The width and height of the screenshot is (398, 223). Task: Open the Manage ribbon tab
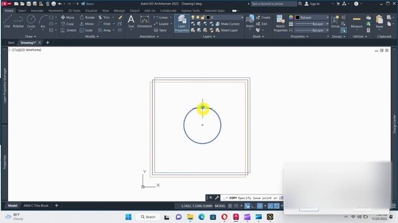coord(119,11)
